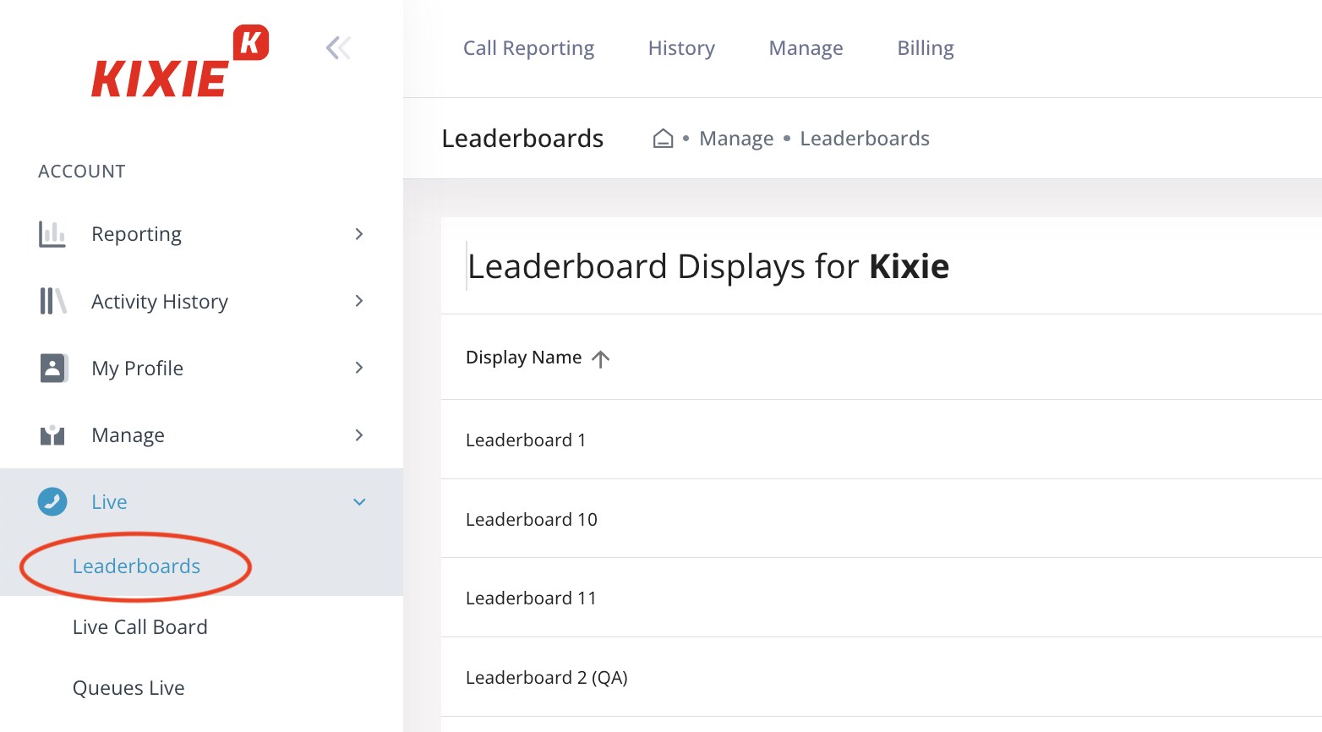Click Manage in the breadcrumb

(x=736, y=139)
